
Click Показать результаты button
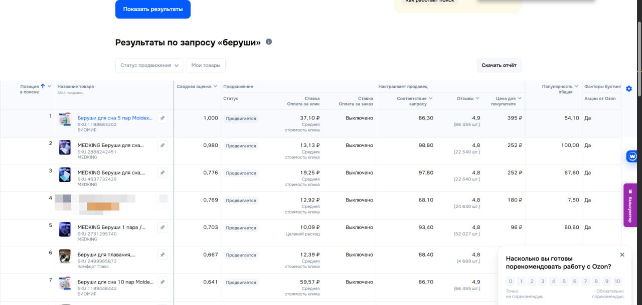click(153, 9)
